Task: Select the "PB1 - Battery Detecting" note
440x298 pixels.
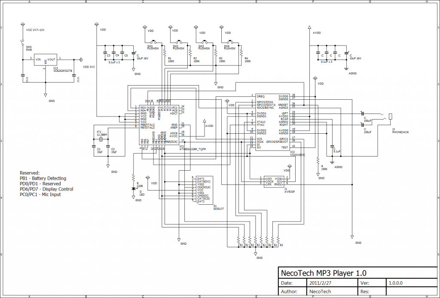Action: tap(43, 178)
